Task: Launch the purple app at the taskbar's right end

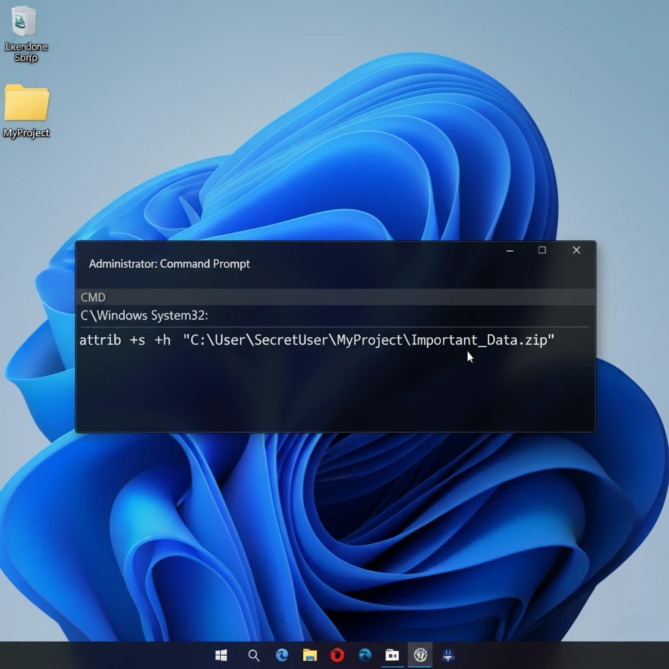Action: (448, 655)
